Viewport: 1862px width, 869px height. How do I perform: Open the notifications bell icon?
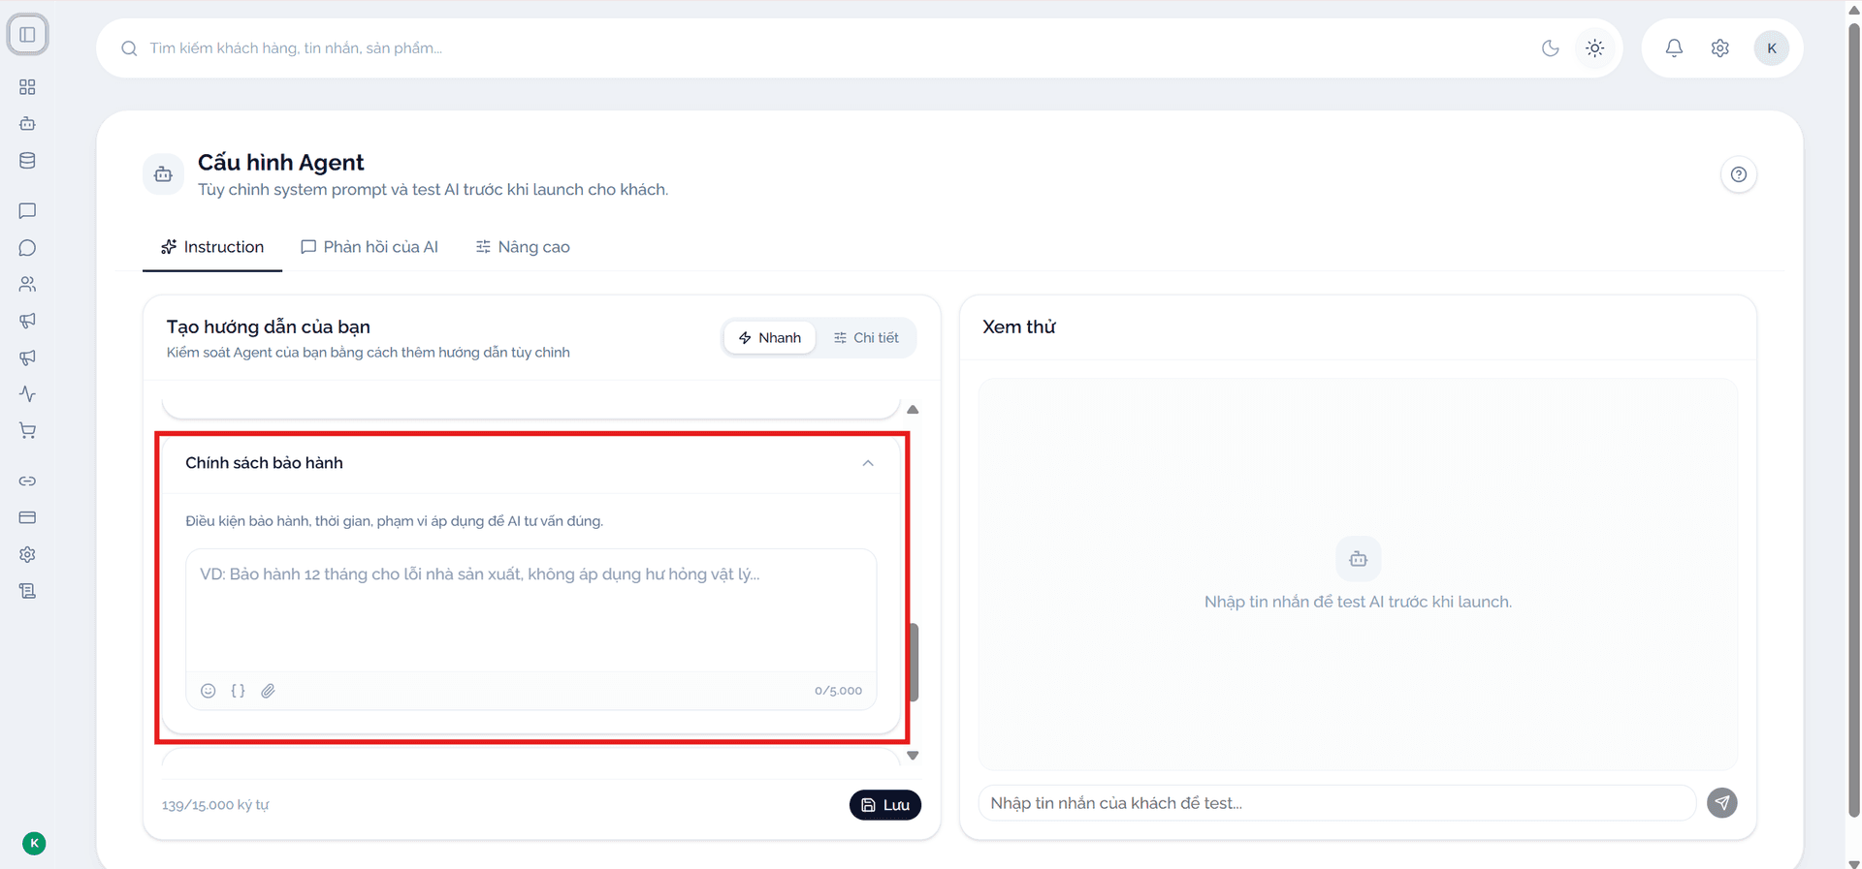coord(1674,48)
